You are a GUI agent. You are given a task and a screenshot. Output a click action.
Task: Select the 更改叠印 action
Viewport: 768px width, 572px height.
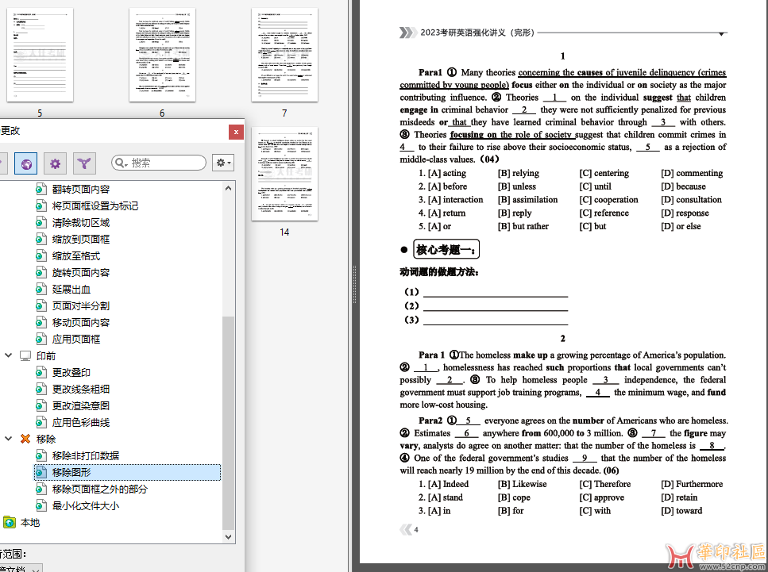click(x=71, y=372)
